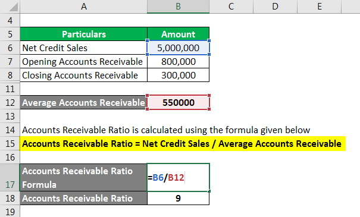Click the Average Accounts Receivable label cell
This screenshot has height=217, width=360.
(83, 102)
